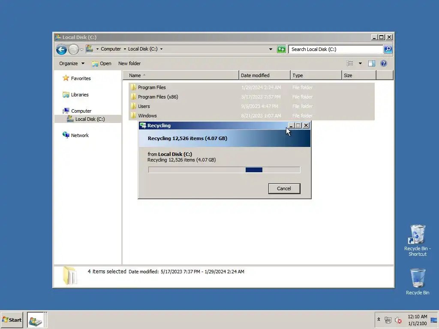Cancel the recycling operation
The width and height of the screenshot is (439, 329).
coord(284,188)
